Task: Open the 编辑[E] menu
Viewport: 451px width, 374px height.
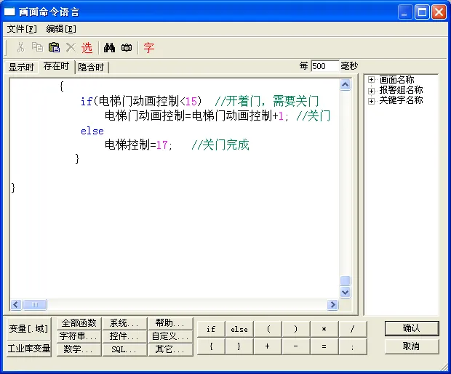Action: pyautogui.click(x=61, y=29)
